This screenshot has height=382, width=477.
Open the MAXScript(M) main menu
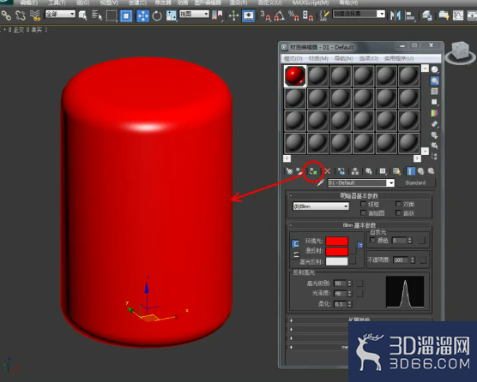tap(311, 3)
